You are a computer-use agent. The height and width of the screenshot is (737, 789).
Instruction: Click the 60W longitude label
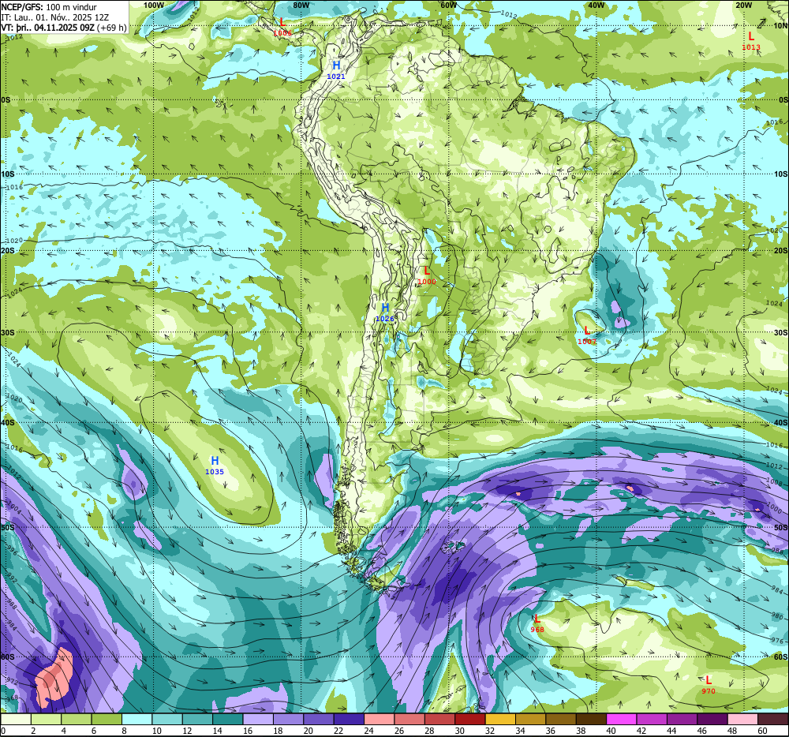click(448, 5)
